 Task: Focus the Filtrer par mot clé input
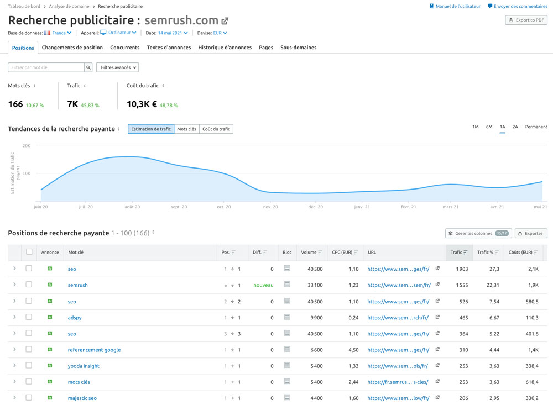pos(46,67)
